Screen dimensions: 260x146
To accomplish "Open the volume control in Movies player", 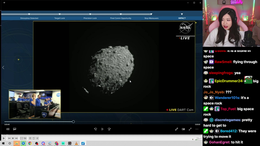I will 8,129.
